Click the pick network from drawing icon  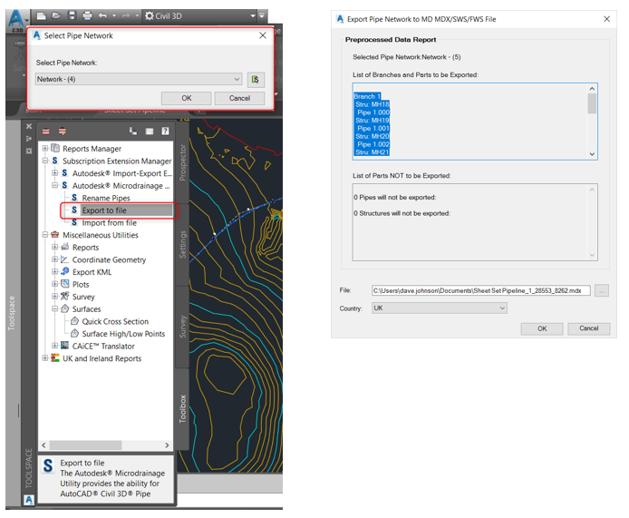256,79
